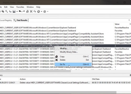
Task: Choose Go To in the context menu
Action: click(73, 64)
